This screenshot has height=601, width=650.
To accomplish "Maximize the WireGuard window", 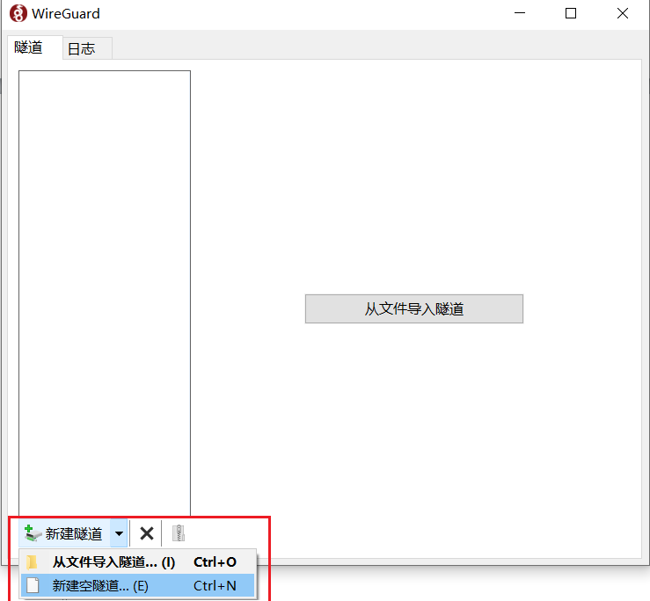I will 571,14.
